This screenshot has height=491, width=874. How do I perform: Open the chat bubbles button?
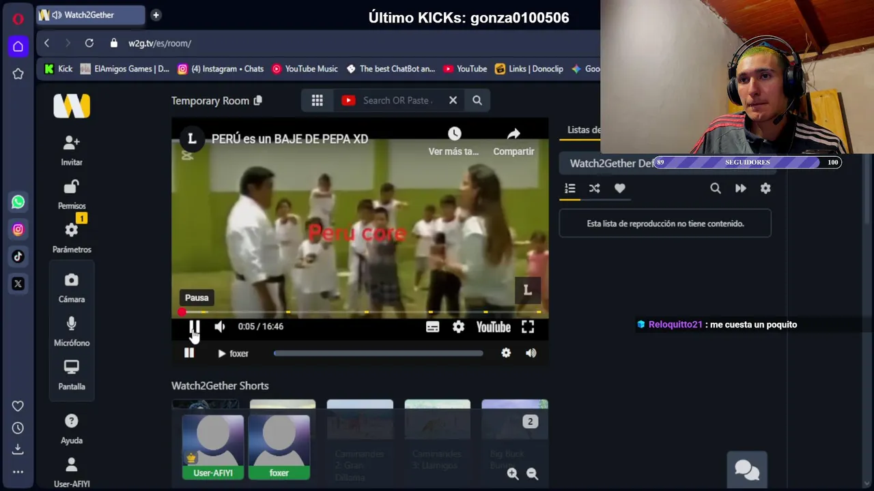point(747,470)
